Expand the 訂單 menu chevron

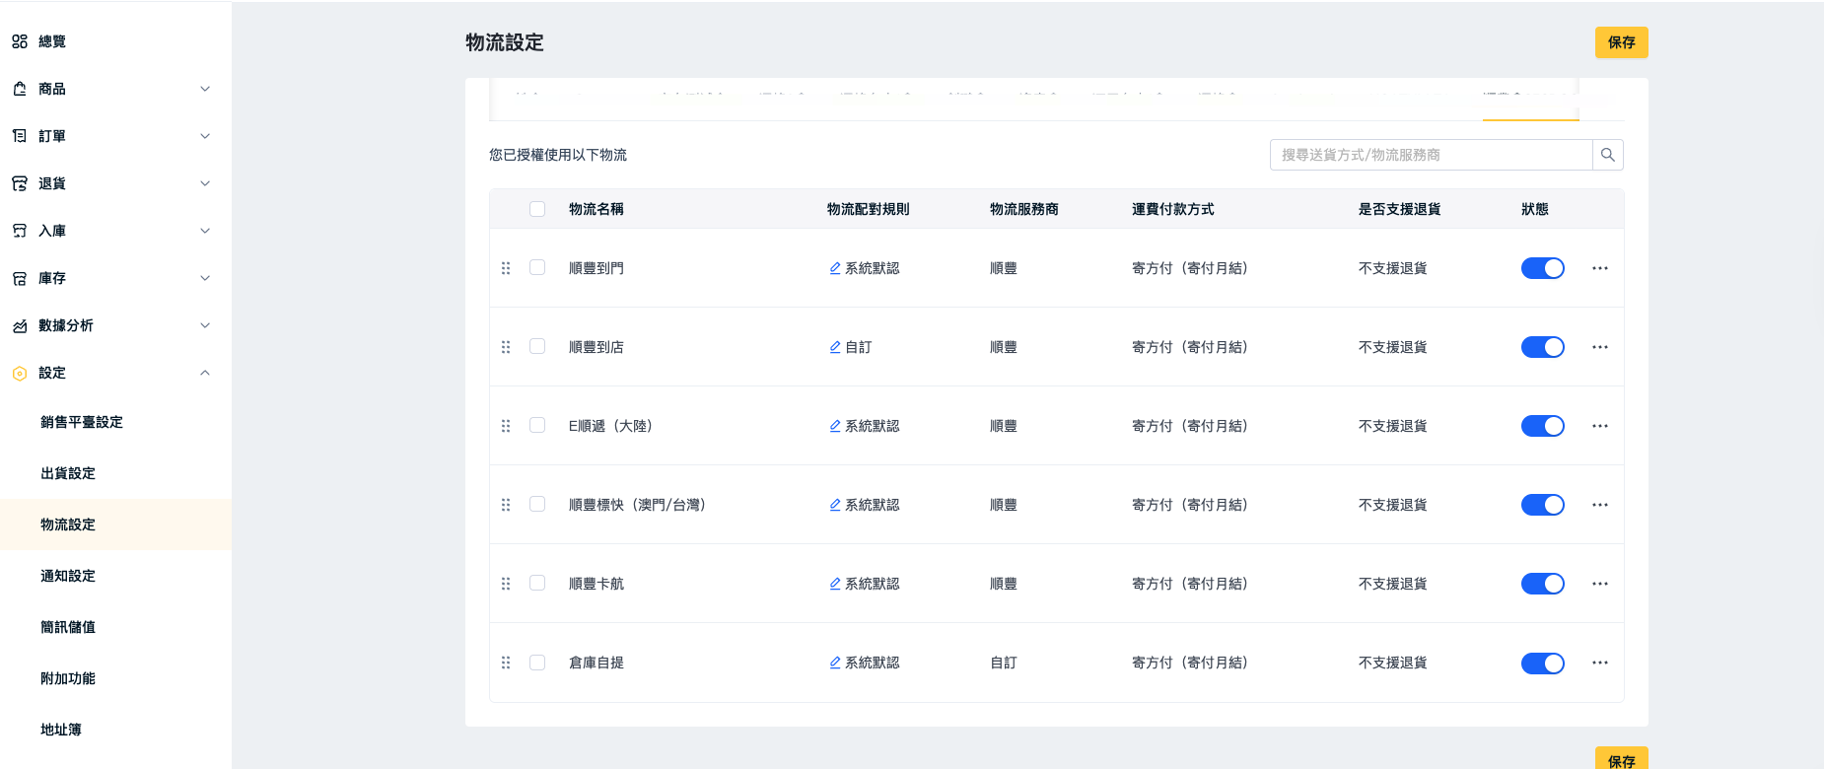click(205, 136)
